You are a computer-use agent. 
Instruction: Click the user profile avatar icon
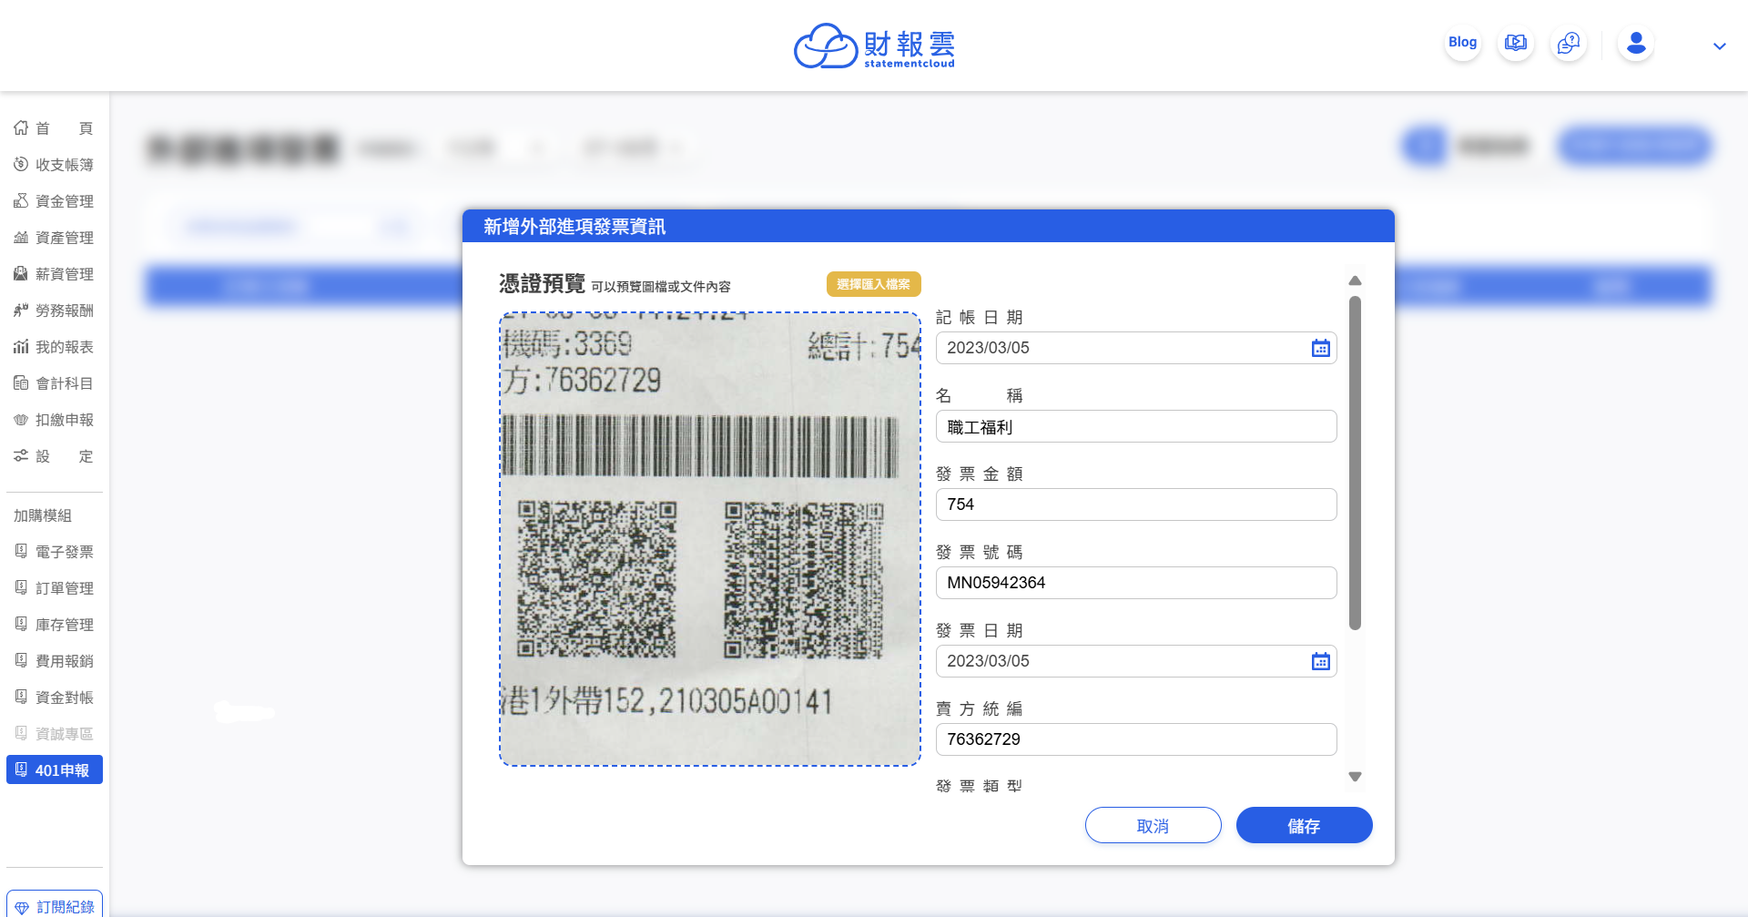pos(1636,43)
